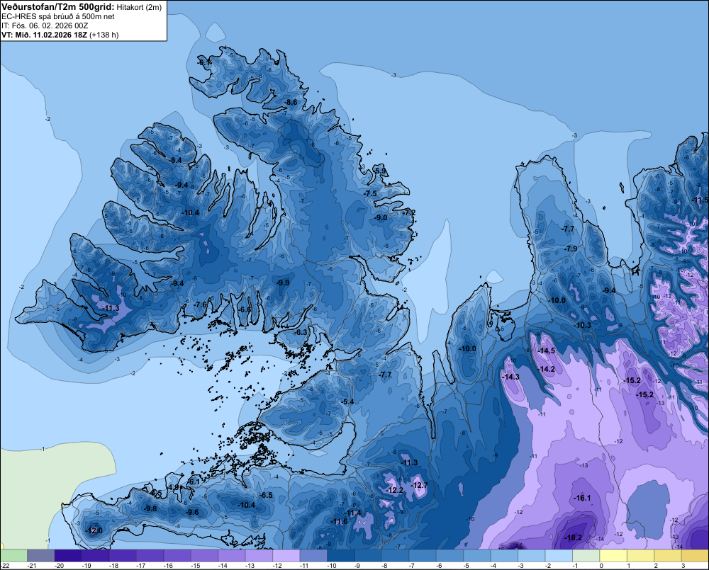Click the -10.3 temperature value
The image size is (709, 570).
pyautogui.click(x=583, y=325)
